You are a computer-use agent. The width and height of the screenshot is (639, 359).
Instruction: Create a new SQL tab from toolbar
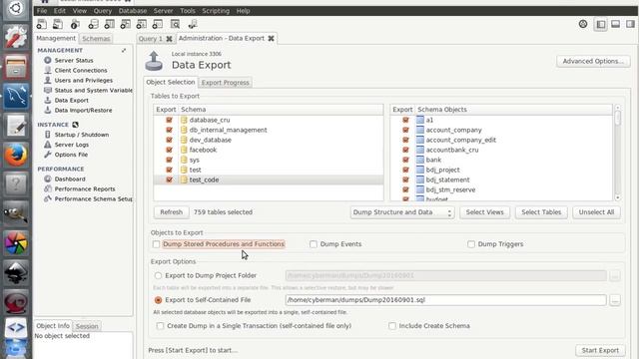click(x=42, y=24)
